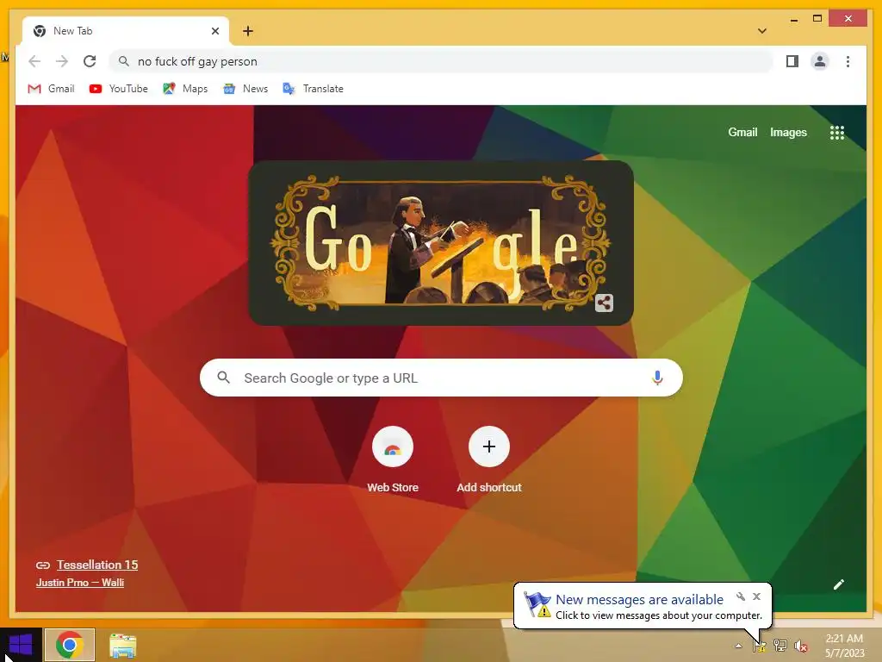Minimize the Chrome window
This screenshot has width=882, height=662.
click(793, 19)
